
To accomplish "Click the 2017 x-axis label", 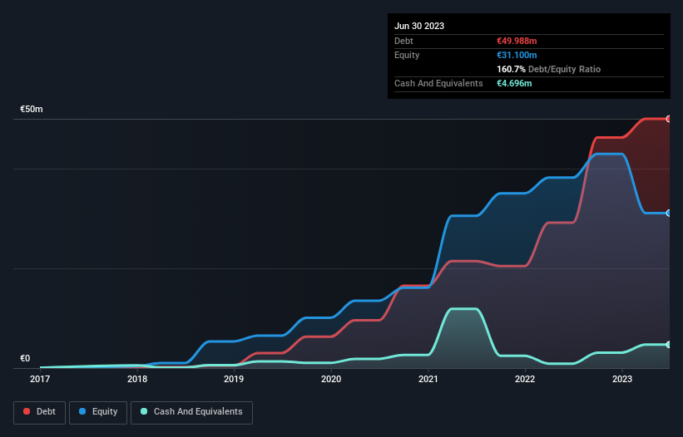I will pyautogui.click(x=40, y=379).
